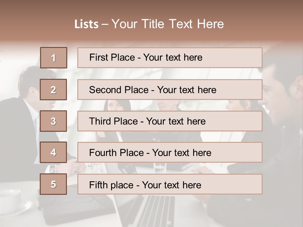This screenshot has width=303, height=227.
Task: Click the "Third Place - Your text here" bar
Action: (170, 121)
